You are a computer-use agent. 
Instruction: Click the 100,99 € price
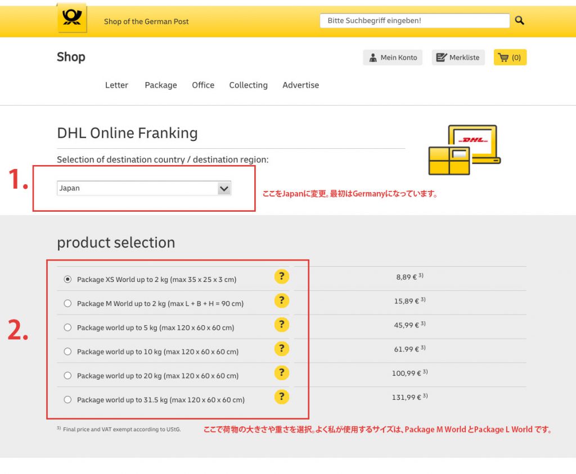coord(409,373)
